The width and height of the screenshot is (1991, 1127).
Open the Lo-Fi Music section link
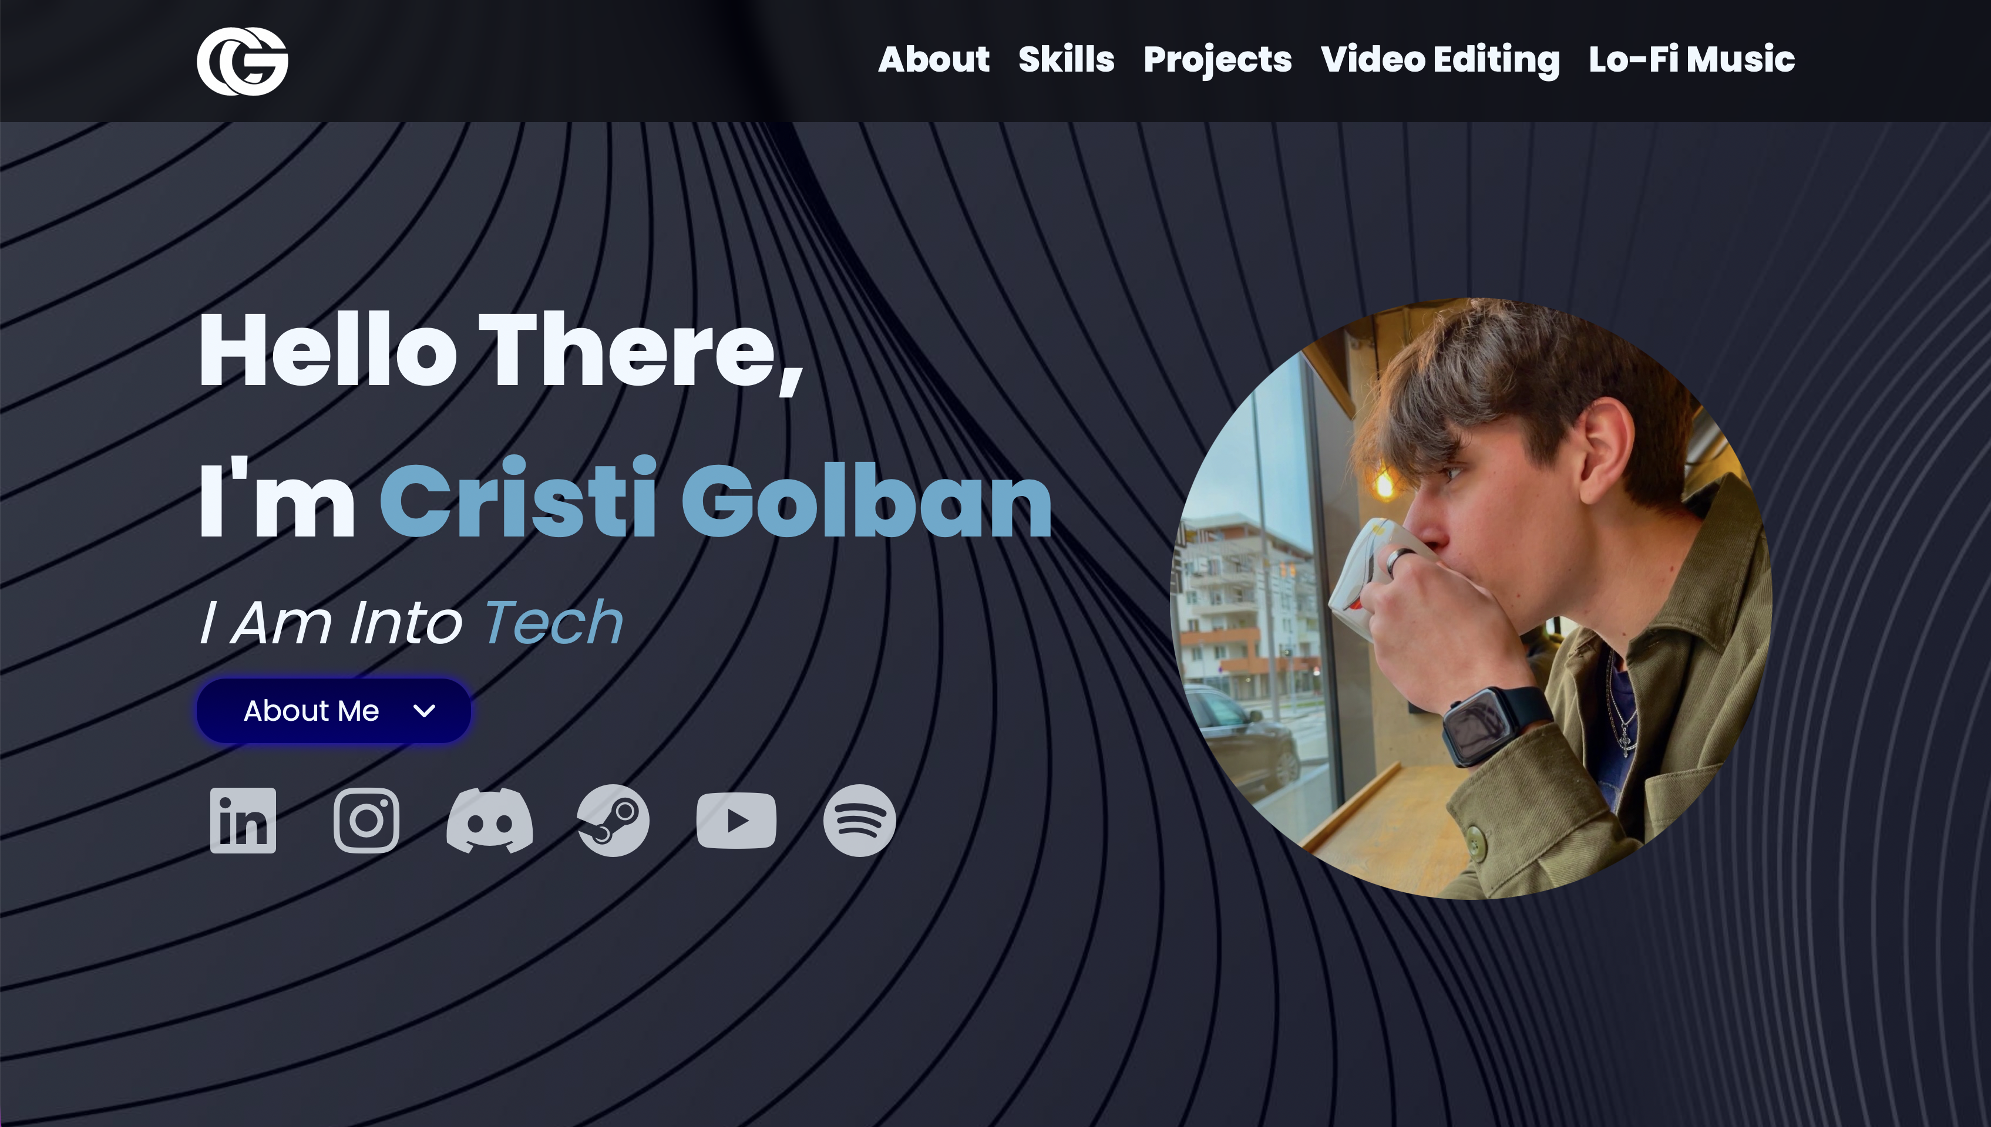point(1692,60)
